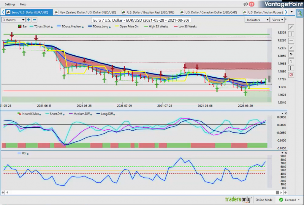Click the asterisk next to Views
The height and width of the screenshot is (205, 304).
point(286,19)
